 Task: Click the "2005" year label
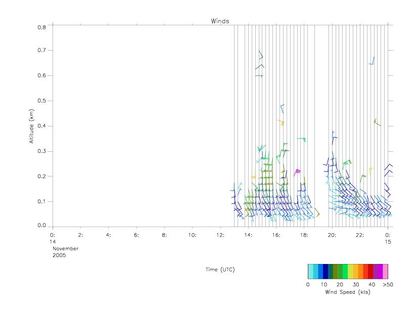(59, 255)
